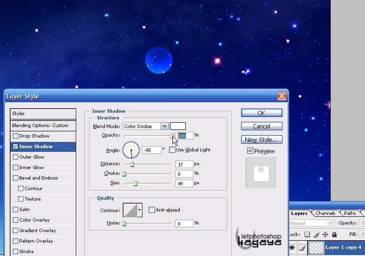Viewport: 365px width, 256px height.
Task: Enable Color Overlay checkbox
Action: (15, 220)
